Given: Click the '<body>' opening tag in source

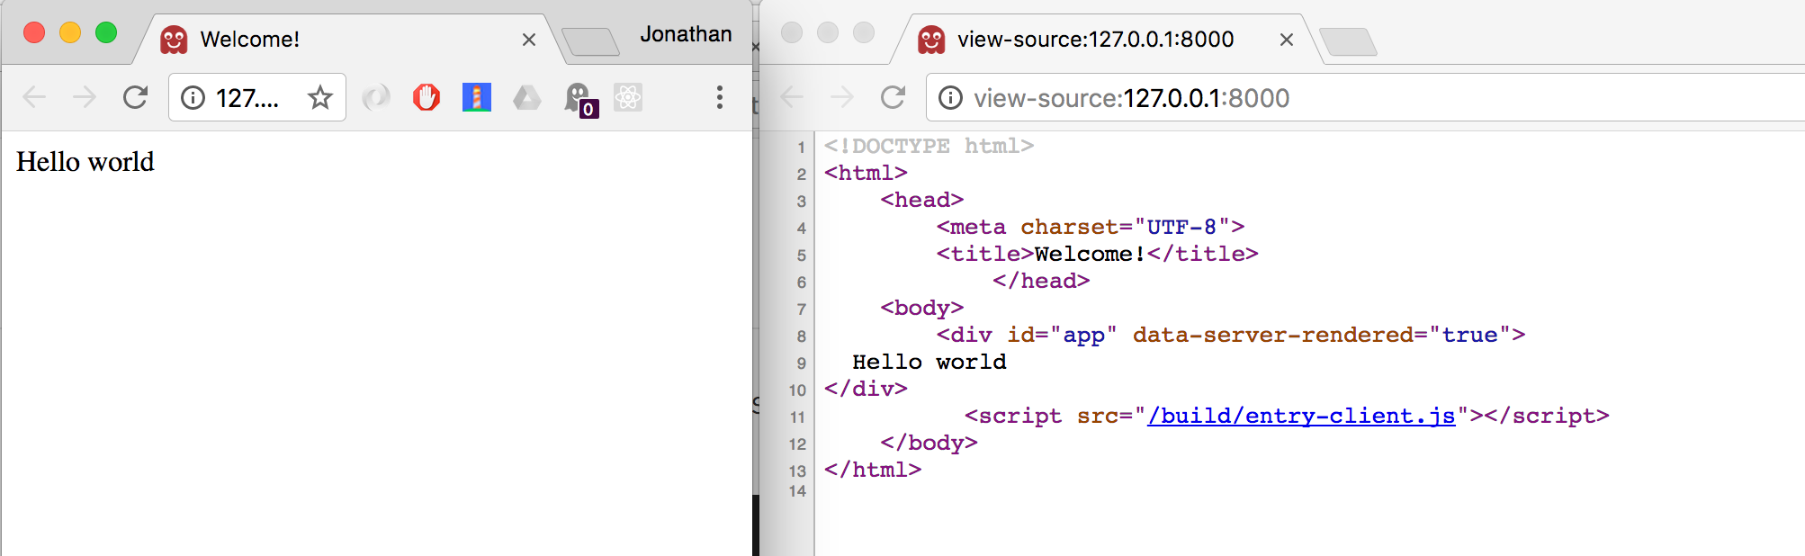Looking at the screenshot, I should coord(922,308).
